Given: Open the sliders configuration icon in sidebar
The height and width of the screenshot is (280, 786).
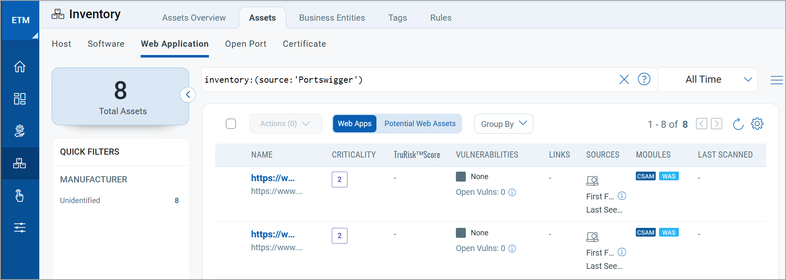Looking at the screenshot, I should click(20, 227).
